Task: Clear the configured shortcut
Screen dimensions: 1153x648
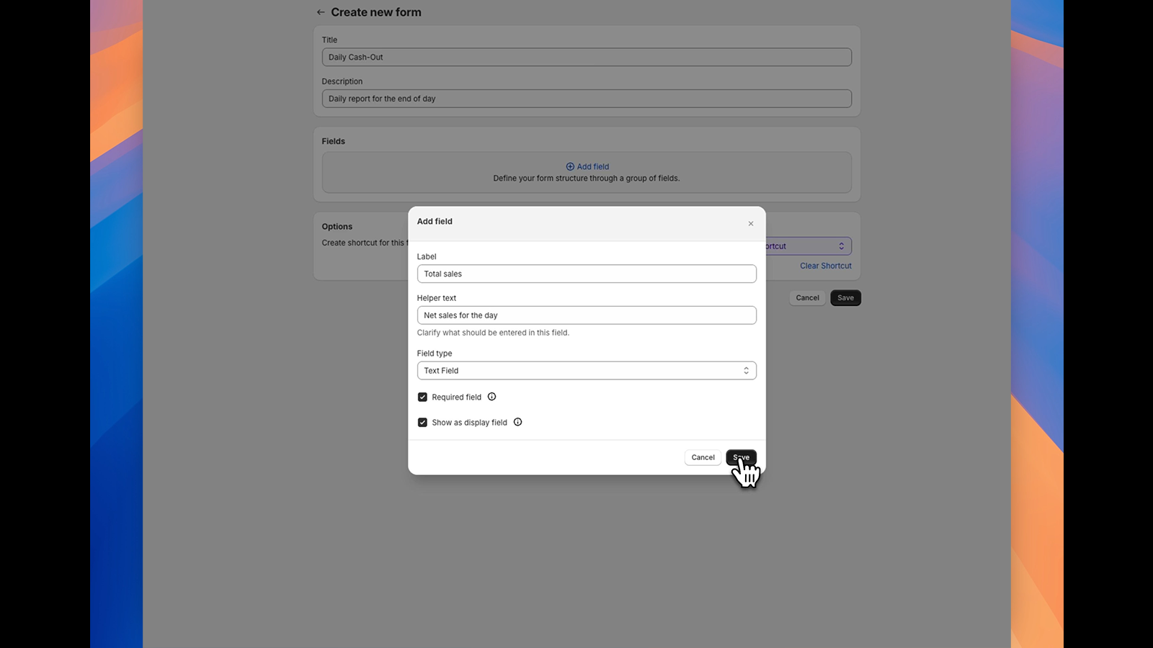Action: [x=825, y=265]
